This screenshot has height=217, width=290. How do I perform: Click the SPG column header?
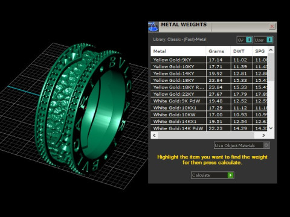pos(260,51)
